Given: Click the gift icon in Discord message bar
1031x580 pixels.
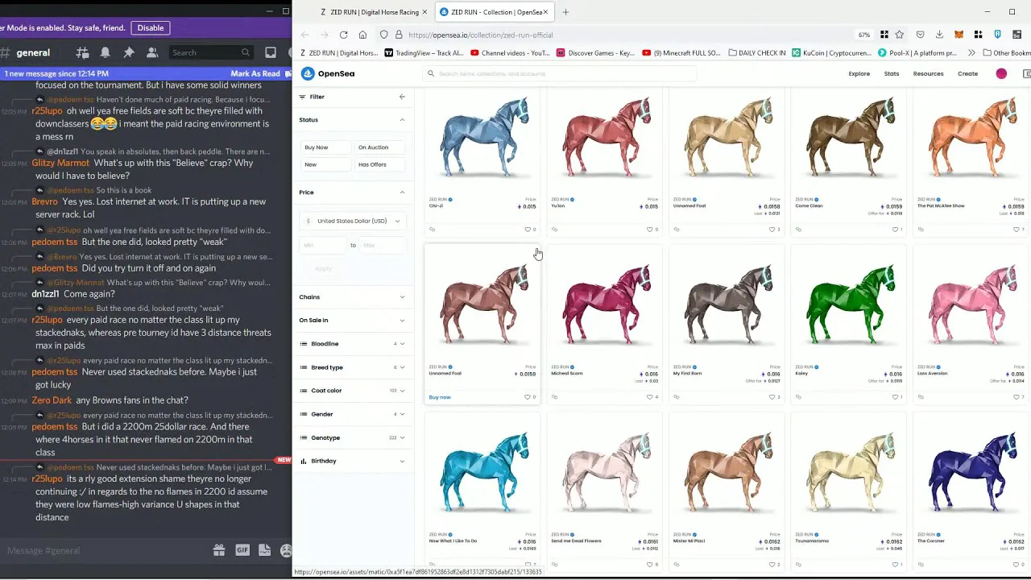Looking at the screenshot, I should tap(219, 550).
